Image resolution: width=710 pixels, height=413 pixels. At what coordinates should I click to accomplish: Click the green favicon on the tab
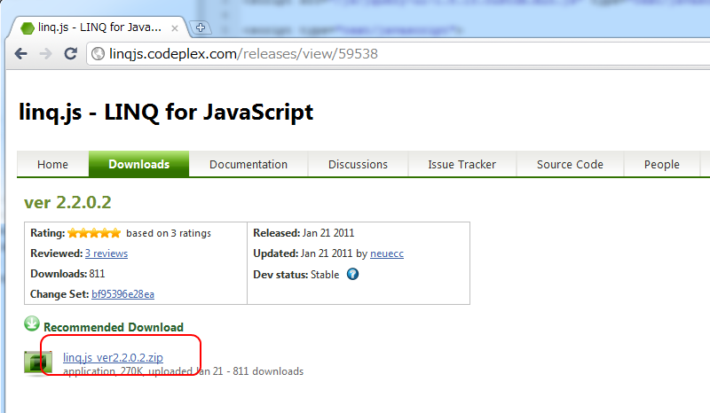28,28
